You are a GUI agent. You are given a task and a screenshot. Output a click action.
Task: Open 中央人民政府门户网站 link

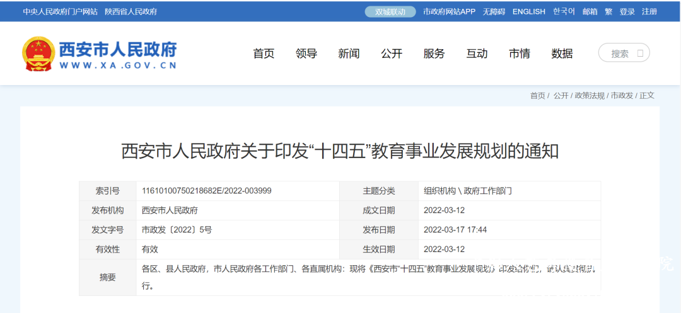point(61,11)
